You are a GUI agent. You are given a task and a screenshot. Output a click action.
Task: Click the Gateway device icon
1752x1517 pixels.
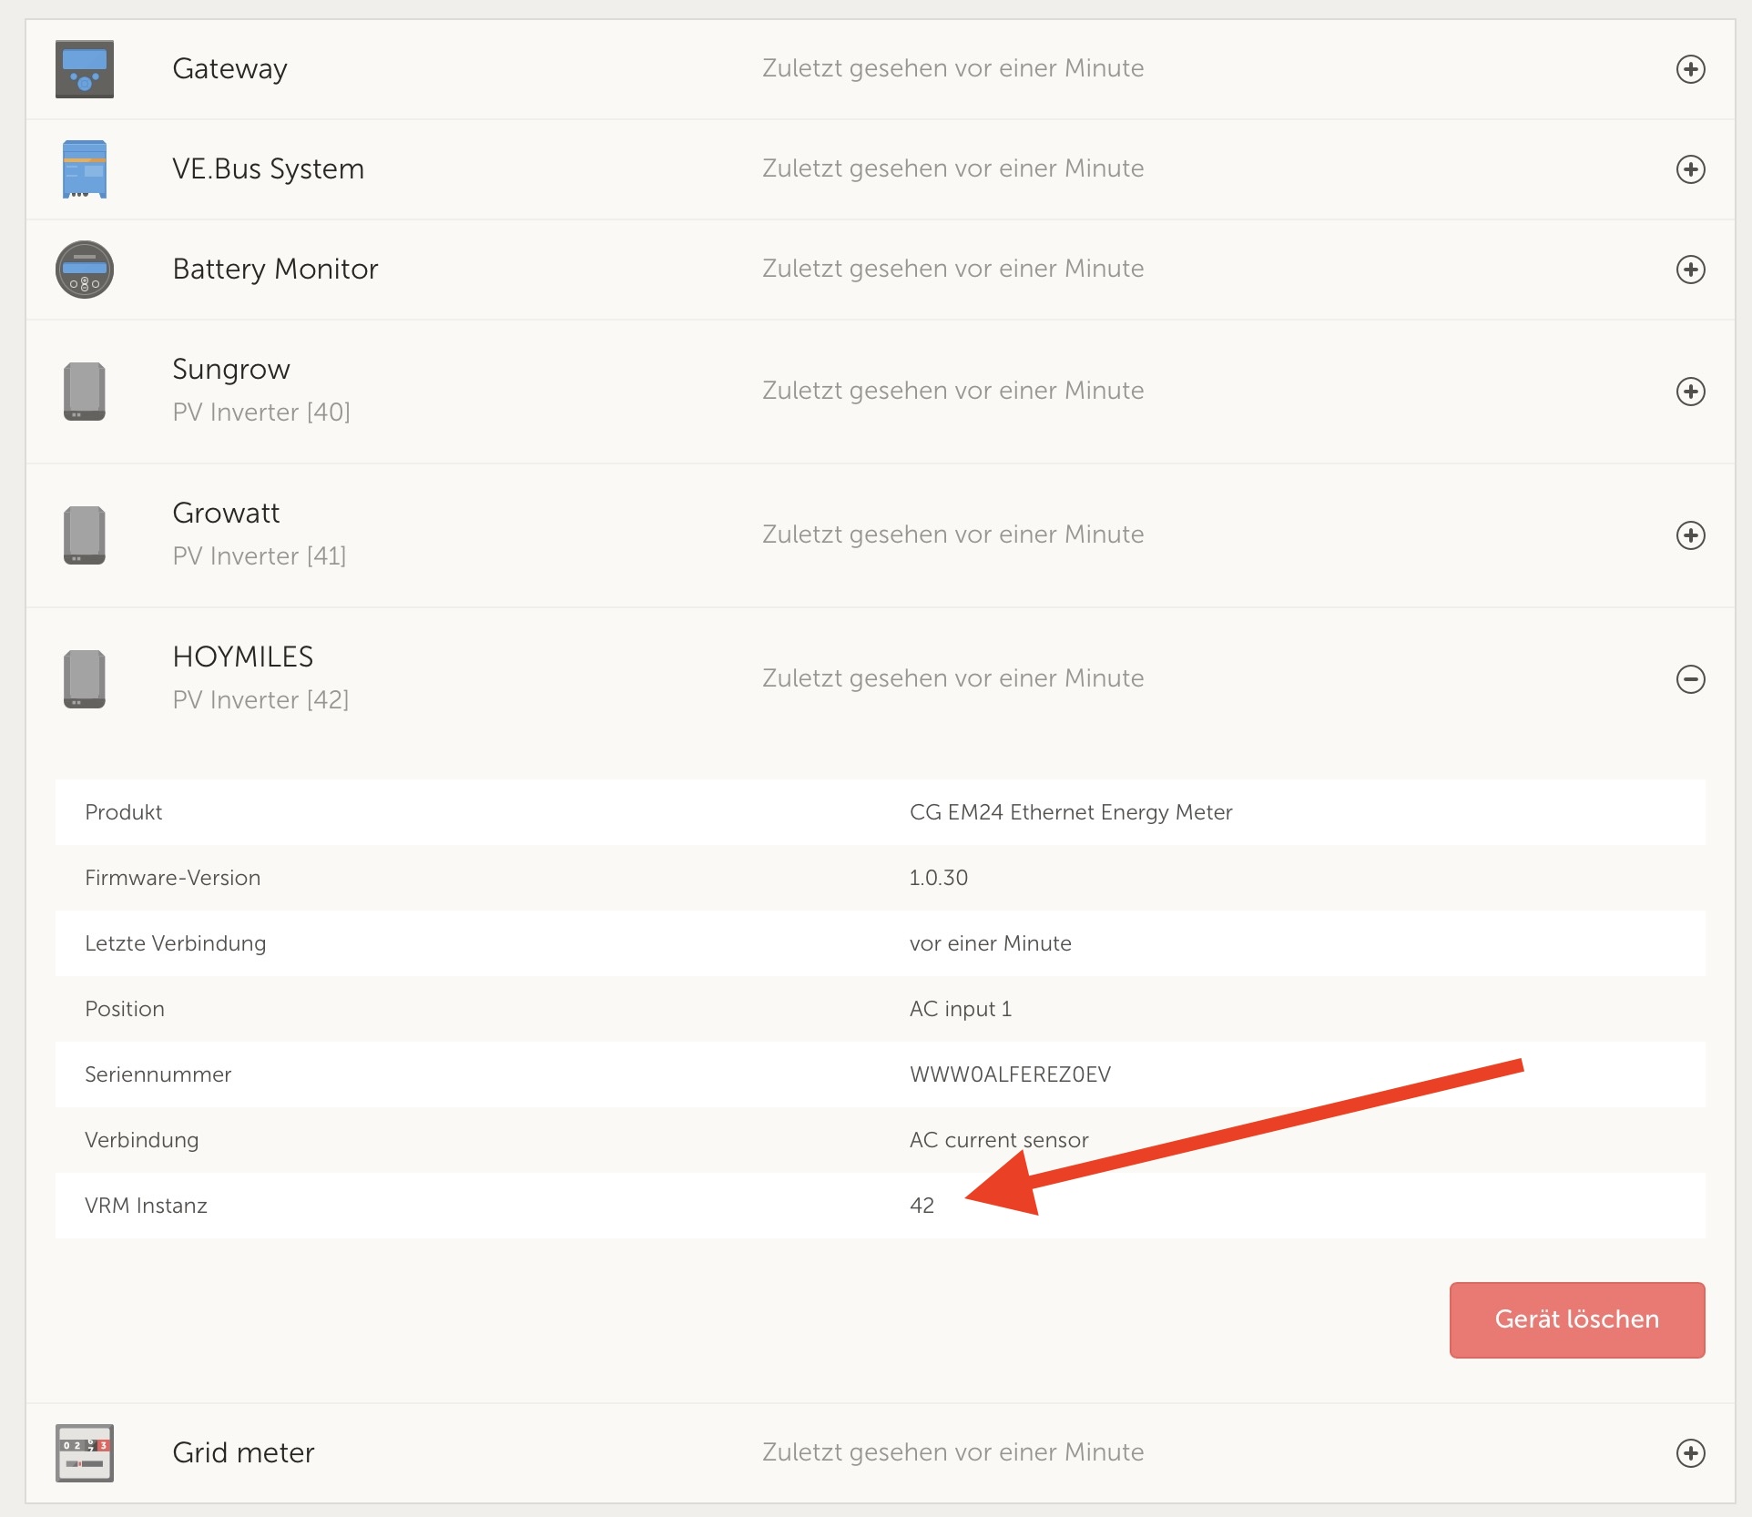pos(84,69)
